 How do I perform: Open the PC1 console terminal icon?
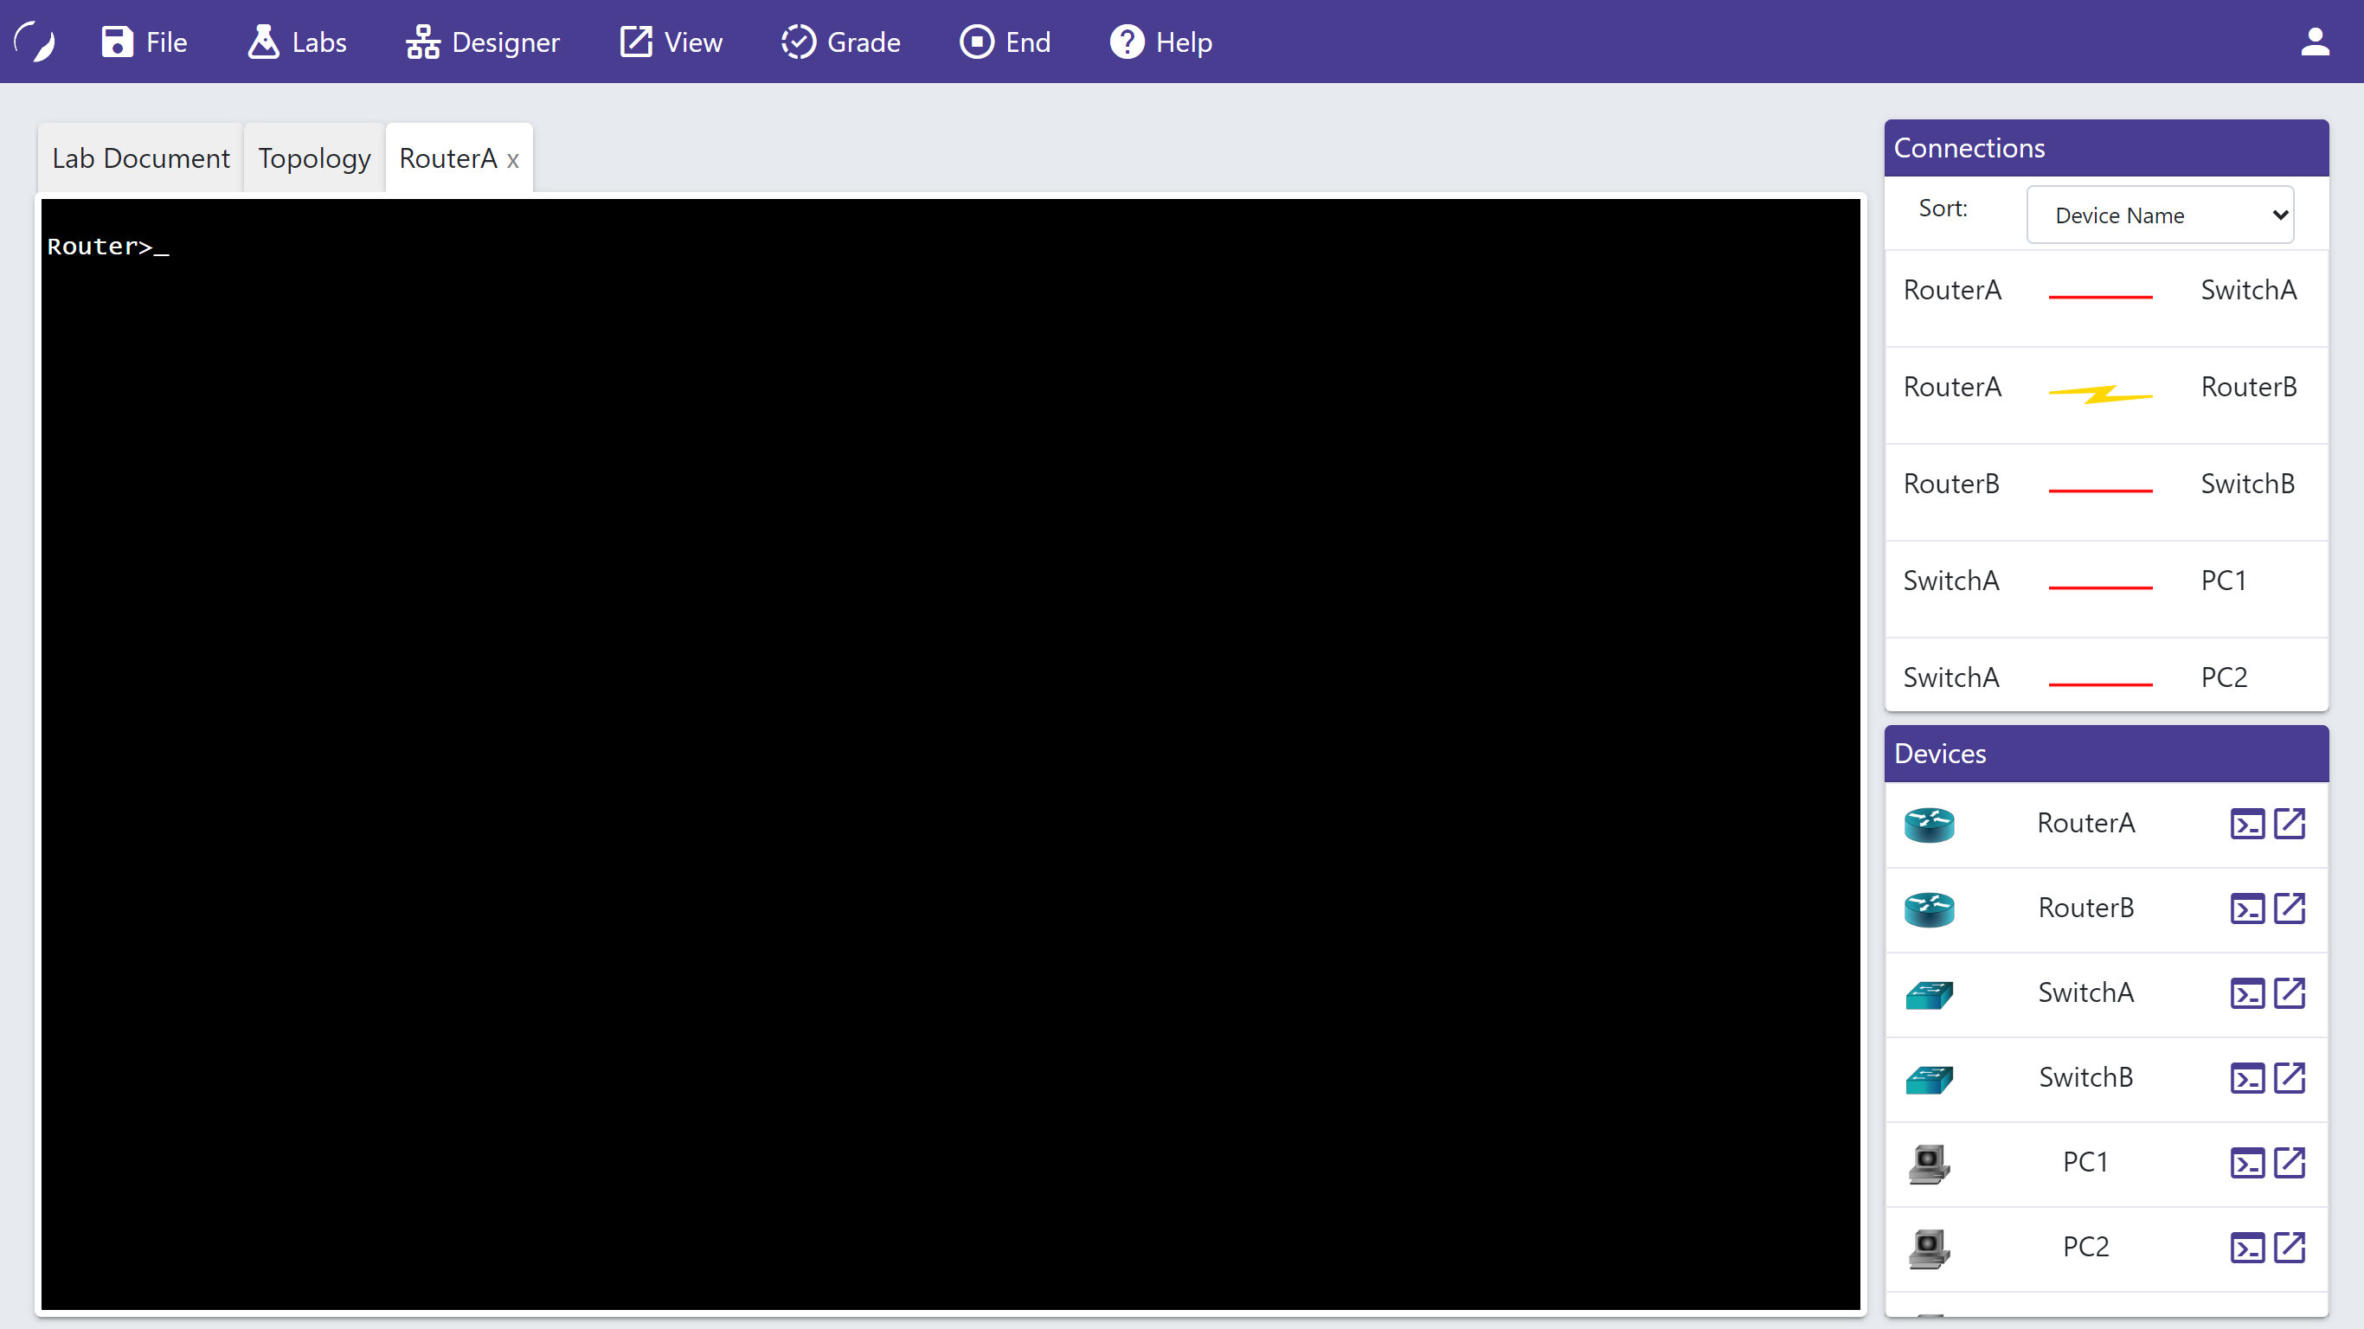click(x=2246, y=1163)
